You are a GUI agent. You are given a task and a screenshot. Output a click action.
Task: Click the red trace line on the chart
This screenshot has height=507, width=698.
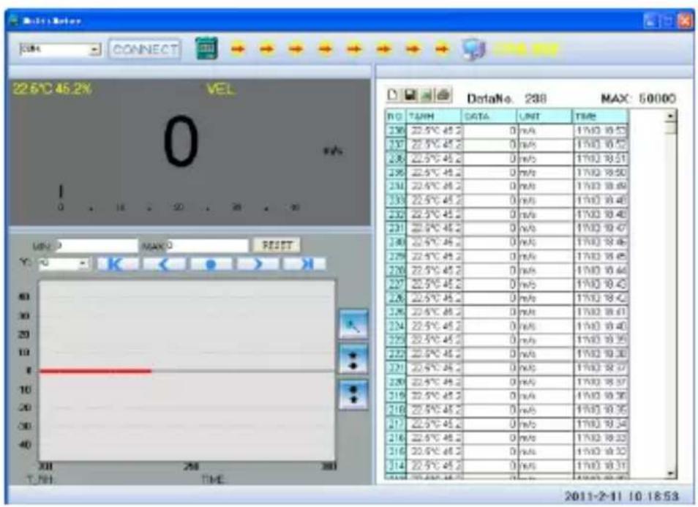(96, 371)
